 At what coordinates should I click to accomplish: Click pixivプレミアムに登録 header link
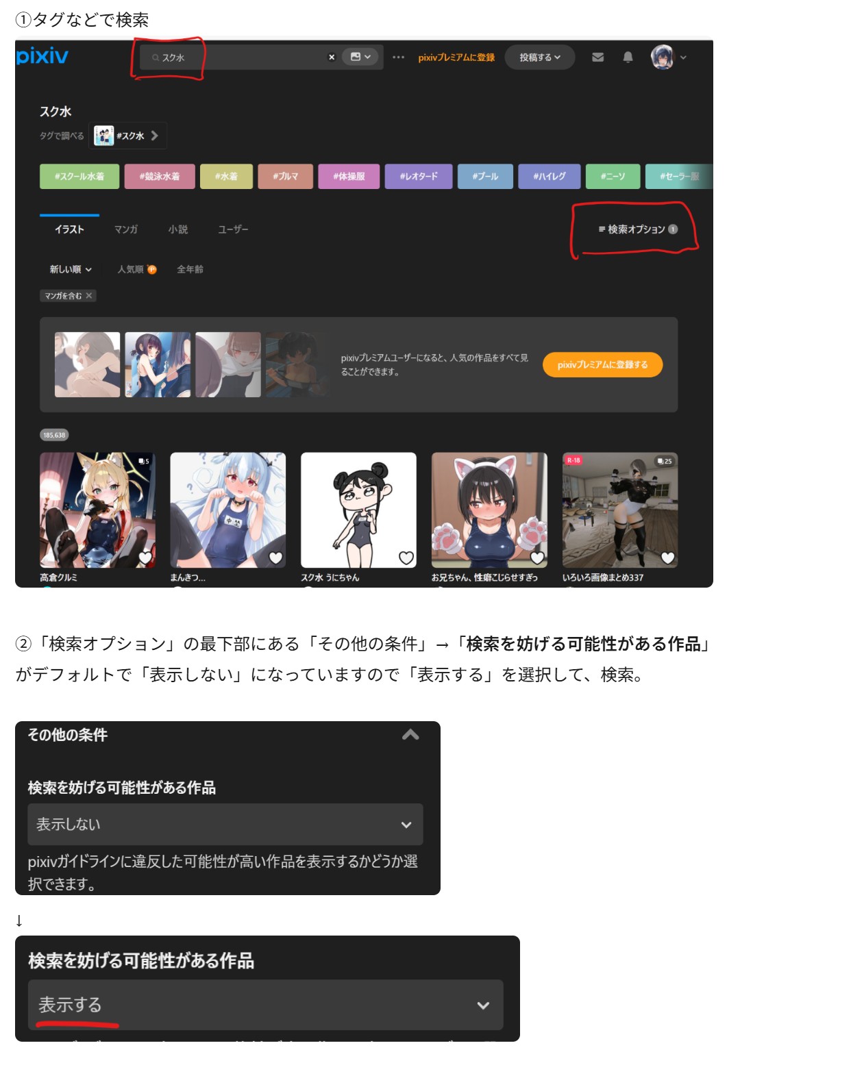[456, 58]
